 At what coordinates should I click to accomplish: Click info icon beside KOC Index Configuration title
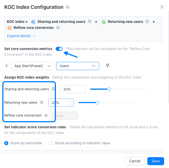68,7
